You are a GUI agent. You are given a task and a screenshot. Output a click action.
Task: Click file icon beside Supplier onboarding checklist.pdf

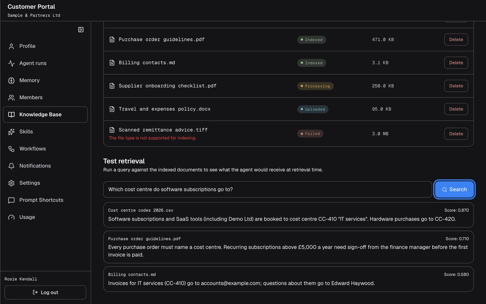tap(112, 86)
